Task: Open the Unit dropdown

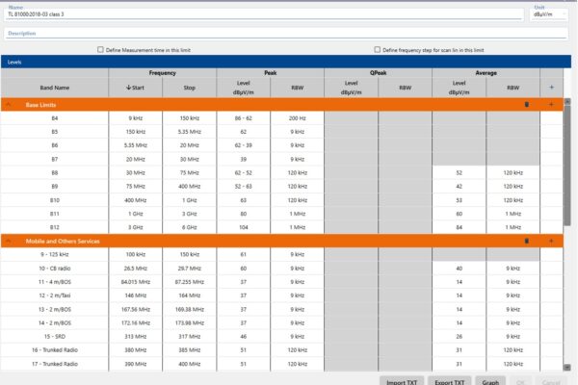Action: point(552,14)
